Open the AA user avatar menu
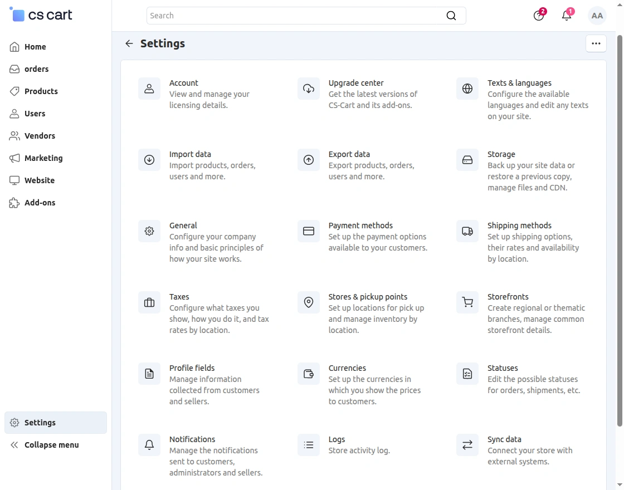The height and width of the screenshot is (490, 624). pos(597,16)
